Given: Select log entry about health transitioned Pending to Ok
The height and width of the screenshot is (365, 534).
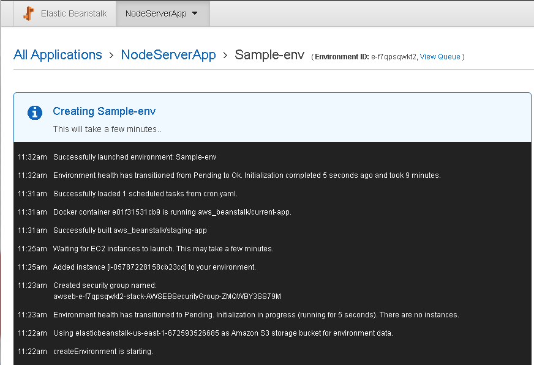Looking at the screenshot, I should point(247,175).
